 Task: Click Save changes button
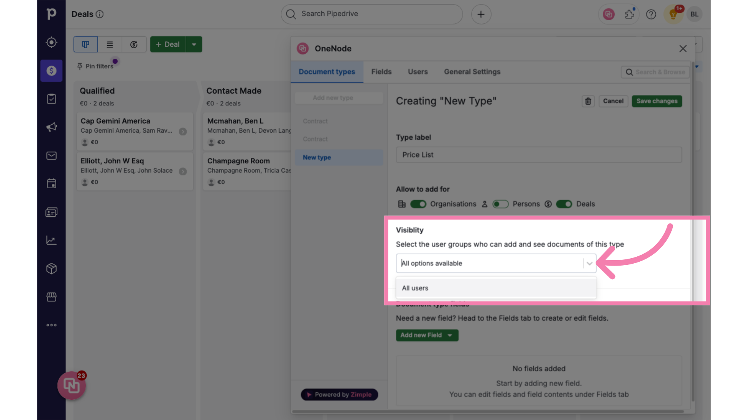pos(657,101)
